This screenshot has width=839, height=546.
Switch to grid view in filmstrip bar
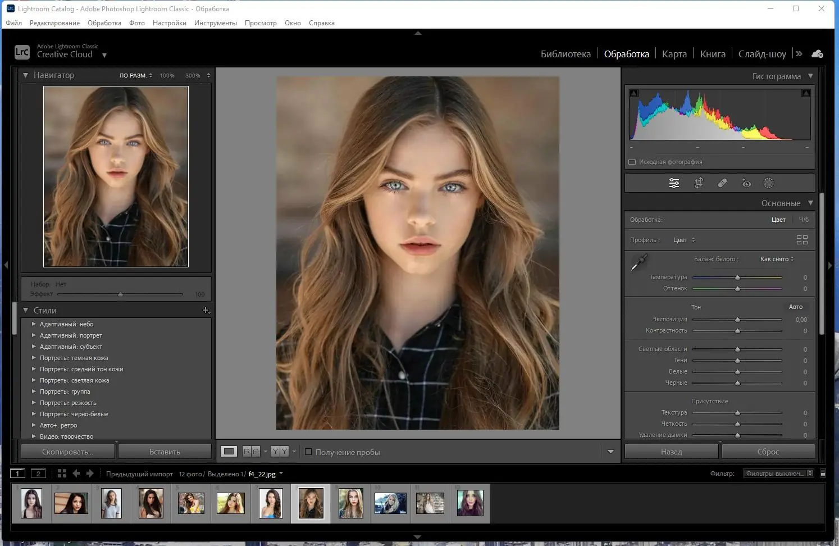tap(62, 474)
